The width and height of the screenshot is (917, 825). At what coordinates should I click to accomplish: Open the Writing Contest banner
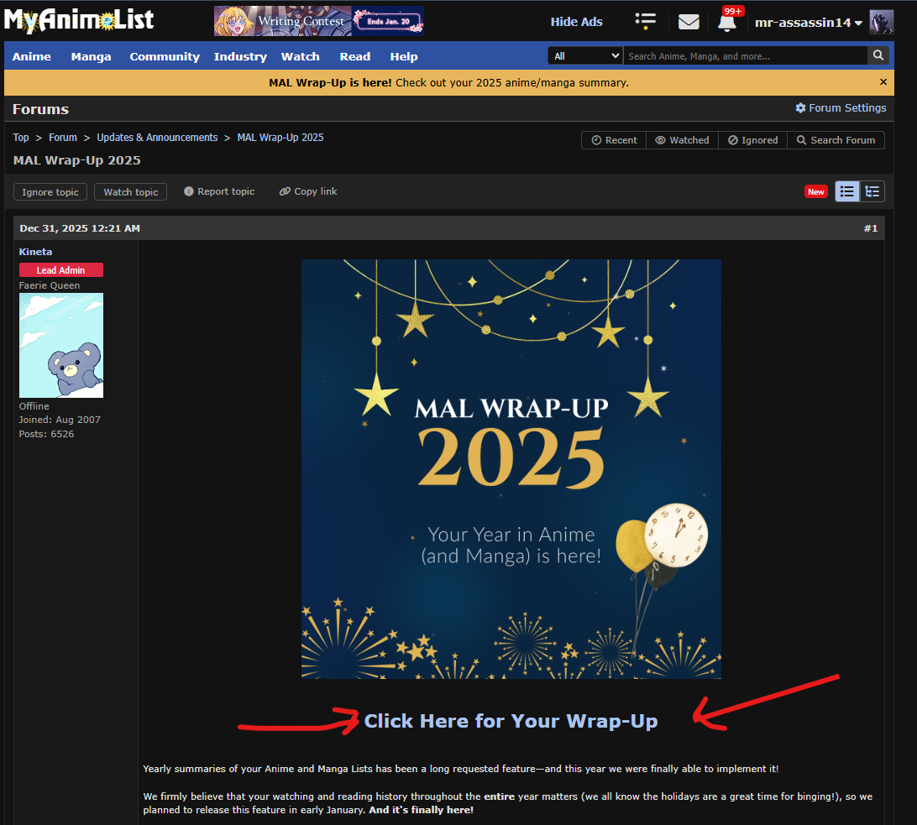(x=319, y=21)
